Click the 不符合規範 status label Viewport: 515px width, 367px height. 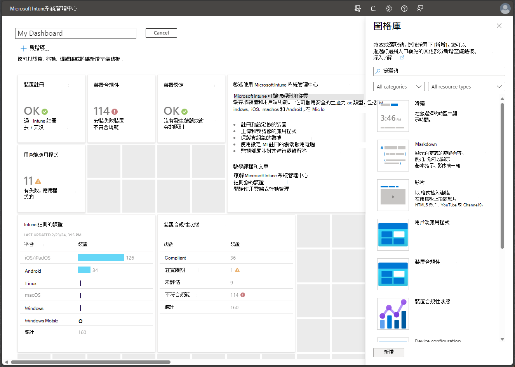click(x=177, y=295)
